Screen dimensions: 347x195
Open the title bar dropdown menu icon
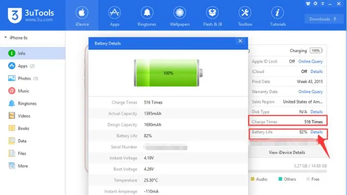click(x=323, y=4)
